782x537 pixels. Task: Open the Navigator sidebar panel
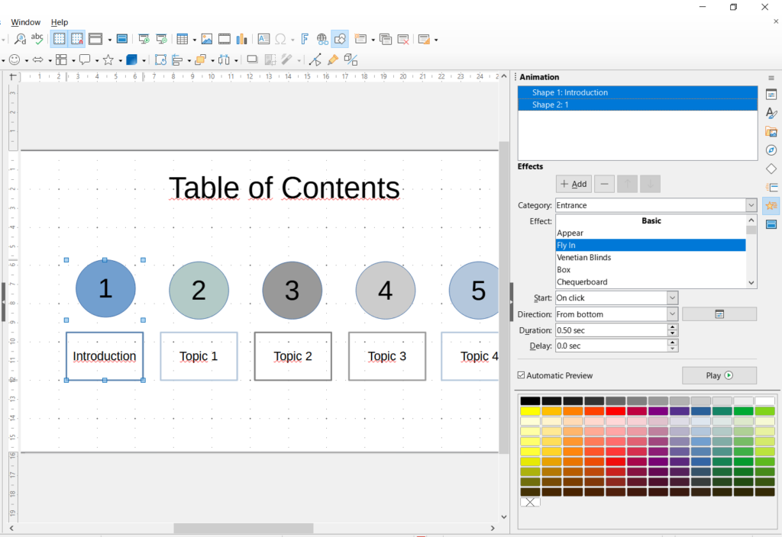[x=771, y=150]
